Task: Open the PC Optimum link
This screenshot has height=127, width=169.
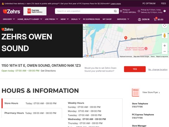Action: 149,4
